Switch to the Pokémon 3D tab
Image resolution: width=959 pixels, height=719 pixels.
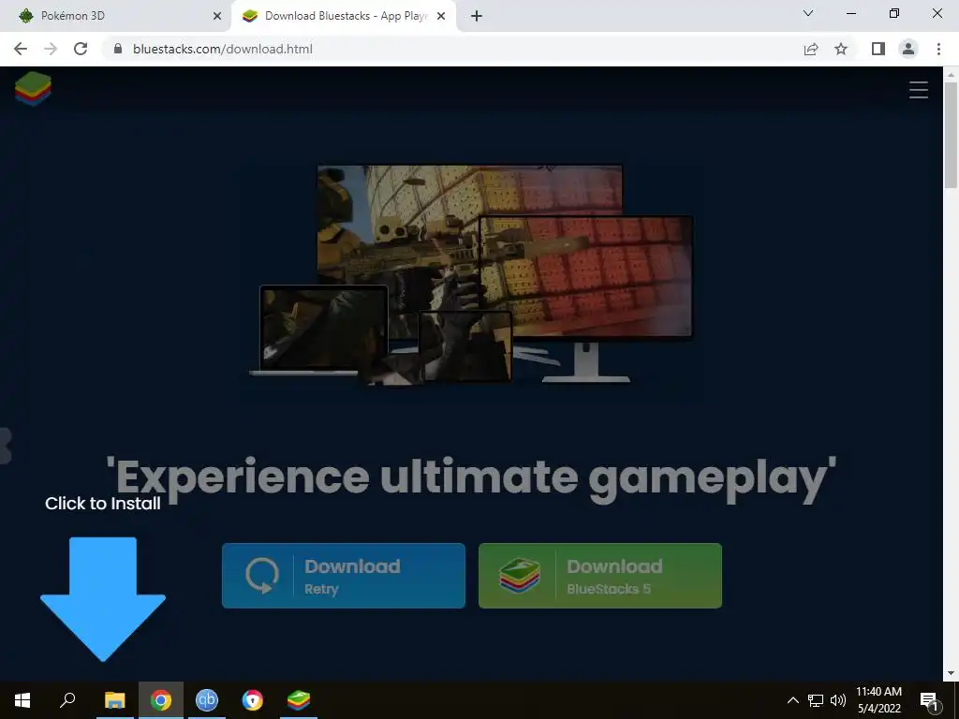[115, 16]
